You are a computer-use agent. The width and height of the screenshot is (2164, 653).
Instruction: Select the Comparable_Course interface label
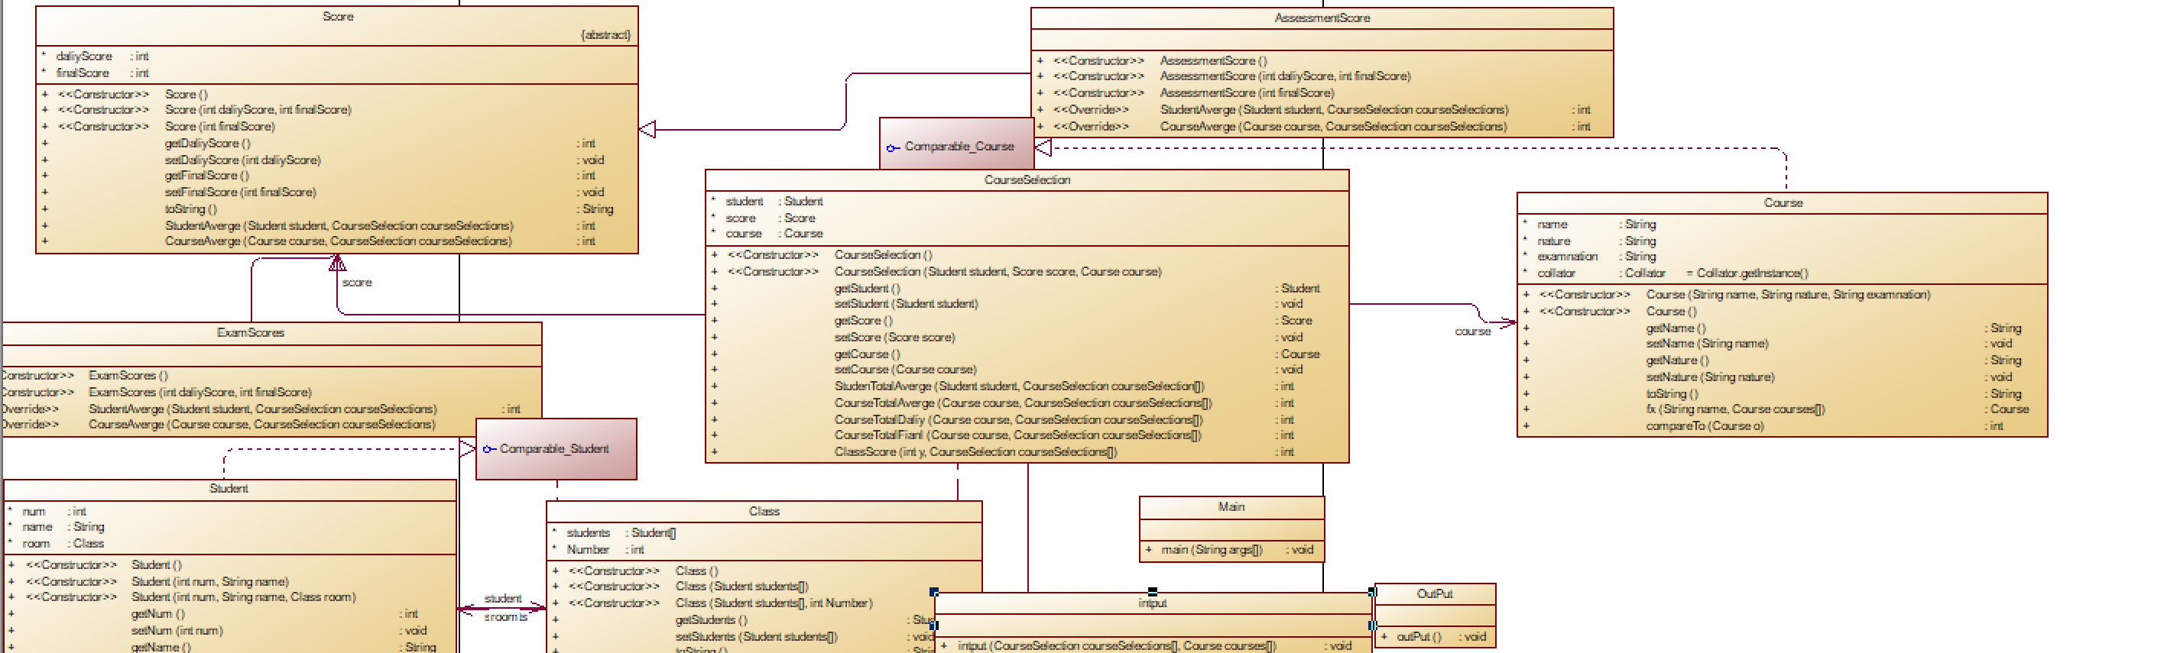coord(959,147)
